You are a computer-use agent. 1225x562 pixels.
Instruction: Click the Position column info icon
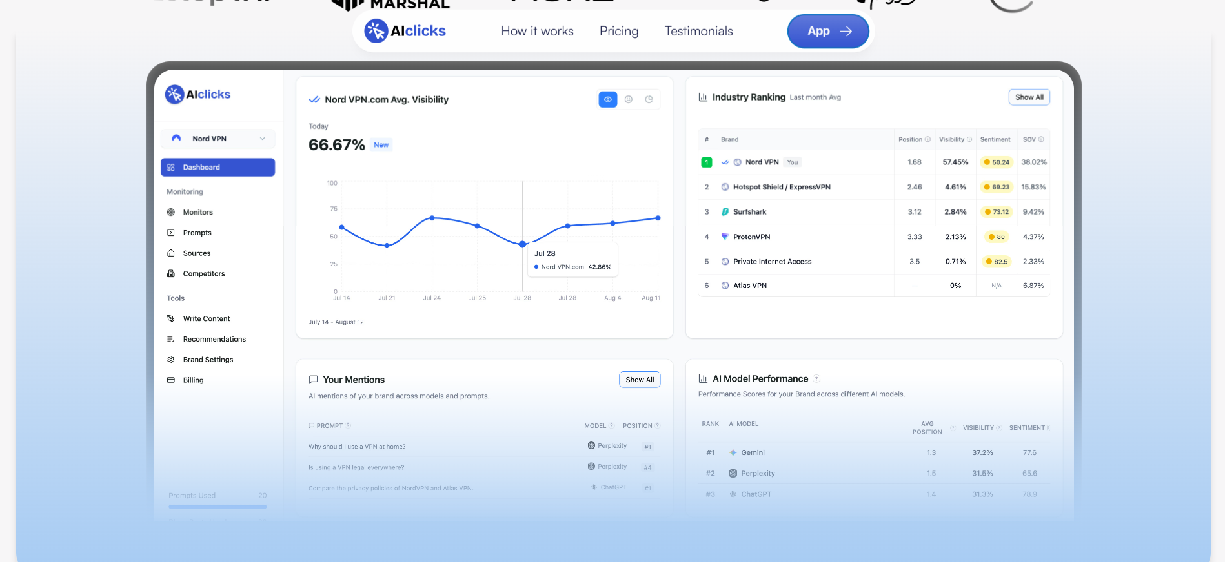[927, 139]
